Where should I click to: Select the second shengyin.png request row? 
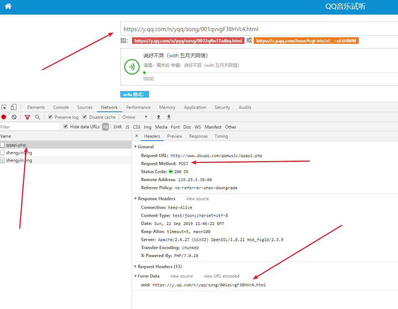(66, 160)
